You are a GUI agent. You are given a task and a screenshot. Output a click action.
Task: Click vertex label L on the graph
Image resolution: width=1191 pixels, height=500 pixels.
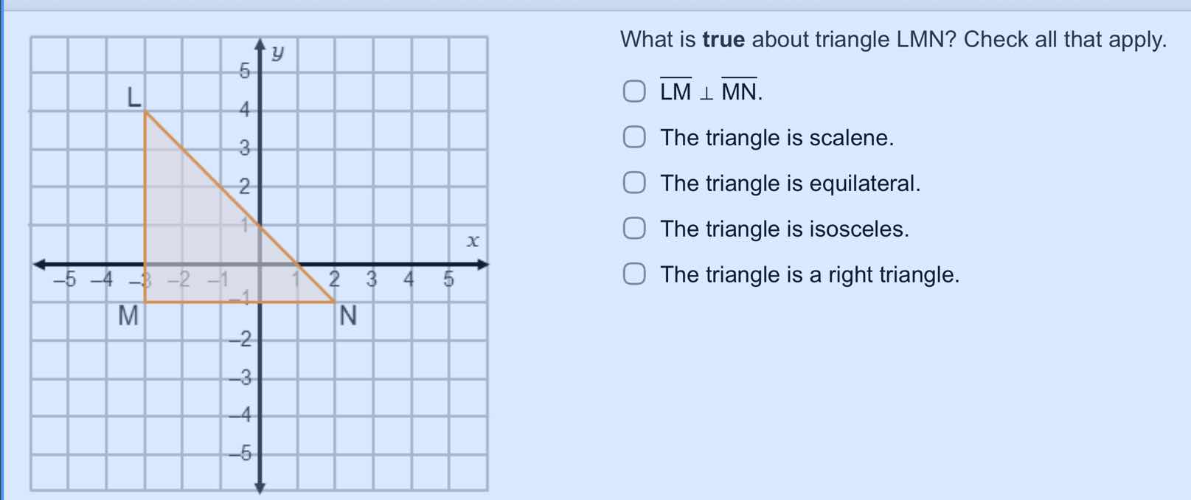pyautogui.click(x=133, y=97)
